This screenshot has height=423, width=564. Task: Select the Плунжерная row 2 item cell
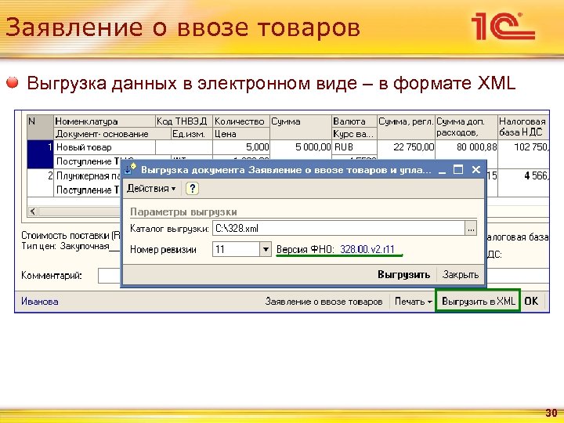pos(88,176)
